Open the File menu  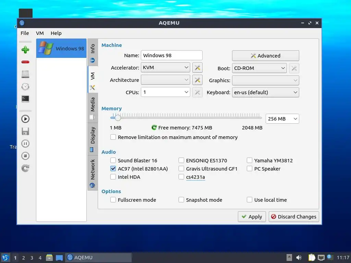pyautogui.click(x=25, y=33)
